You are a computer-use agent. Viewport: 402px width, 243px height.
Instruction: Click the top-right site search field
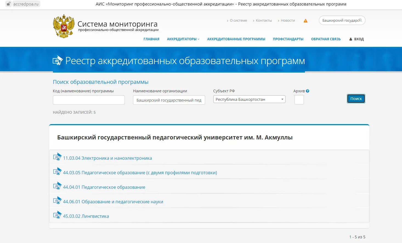pyautogui.click(x=342, y=20)
